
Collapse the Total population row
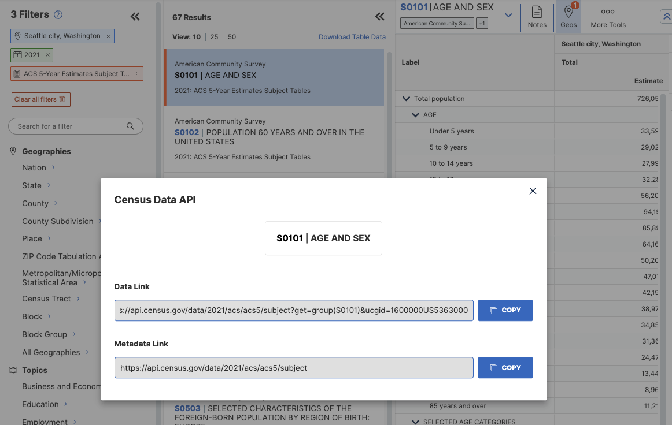(406, 99)
